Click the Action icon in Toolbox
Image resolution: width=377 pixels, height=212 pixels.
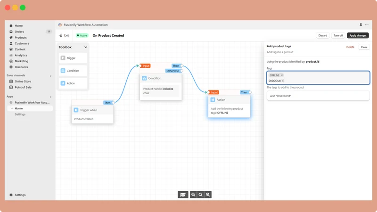63,83
